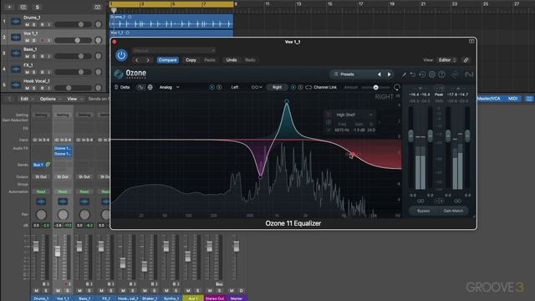Viewport: 535px width, 301px height.
Task: Open the View Editor dropdown
Action: (x=447, y=60)
